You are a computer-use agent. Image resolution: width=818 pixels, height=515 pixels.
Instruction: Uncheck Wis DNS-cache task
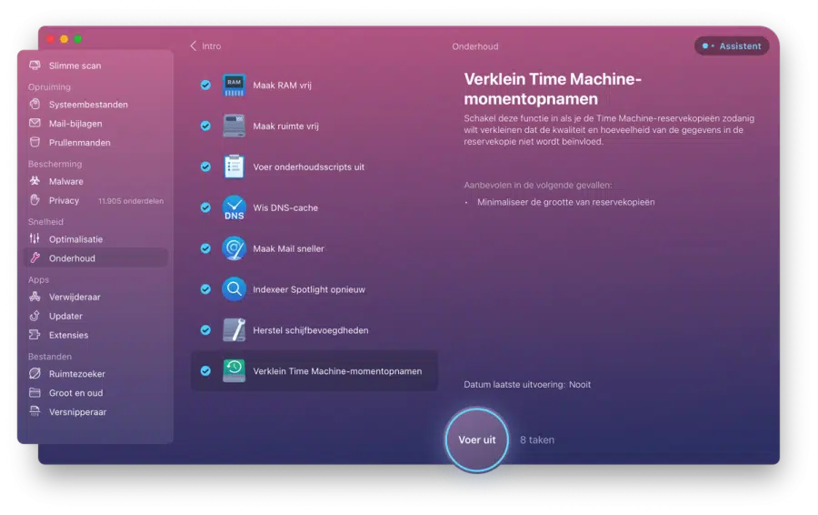[205, 207]
